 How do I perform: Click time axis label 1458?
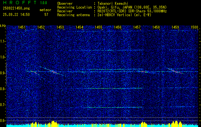pyautogui.click(x=156, y=27)
